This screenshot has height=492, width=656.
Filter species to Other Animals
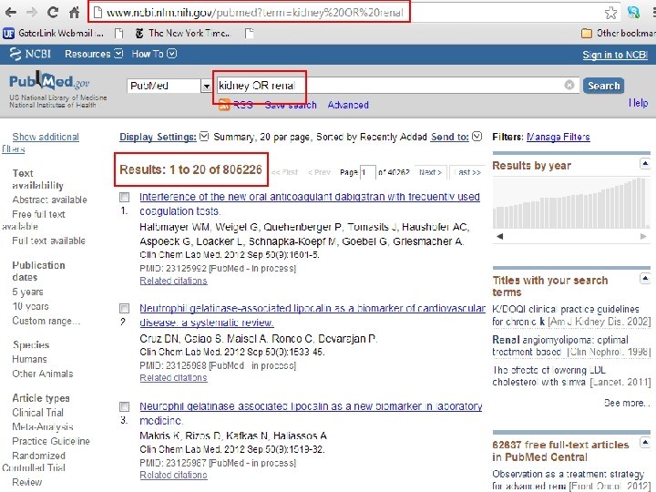click(x=42, y=374)
